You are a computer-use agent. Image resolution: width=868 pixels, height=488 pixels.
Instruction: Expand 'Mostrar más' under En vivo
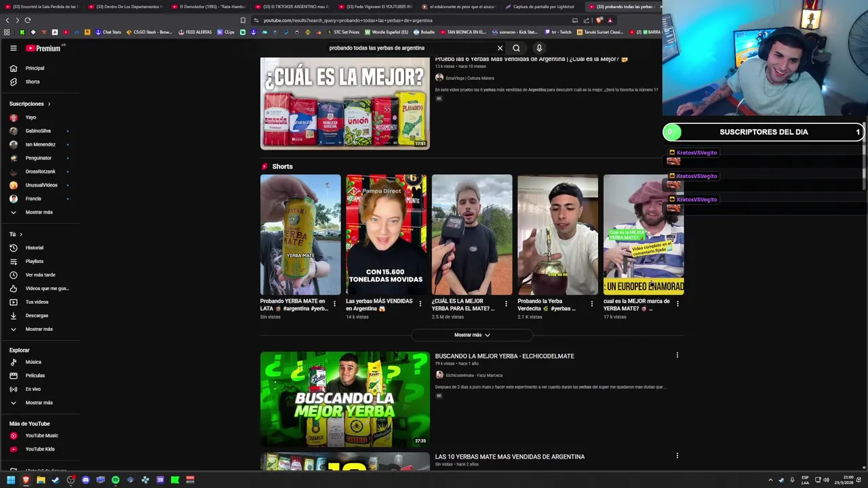tap(39, 403)
